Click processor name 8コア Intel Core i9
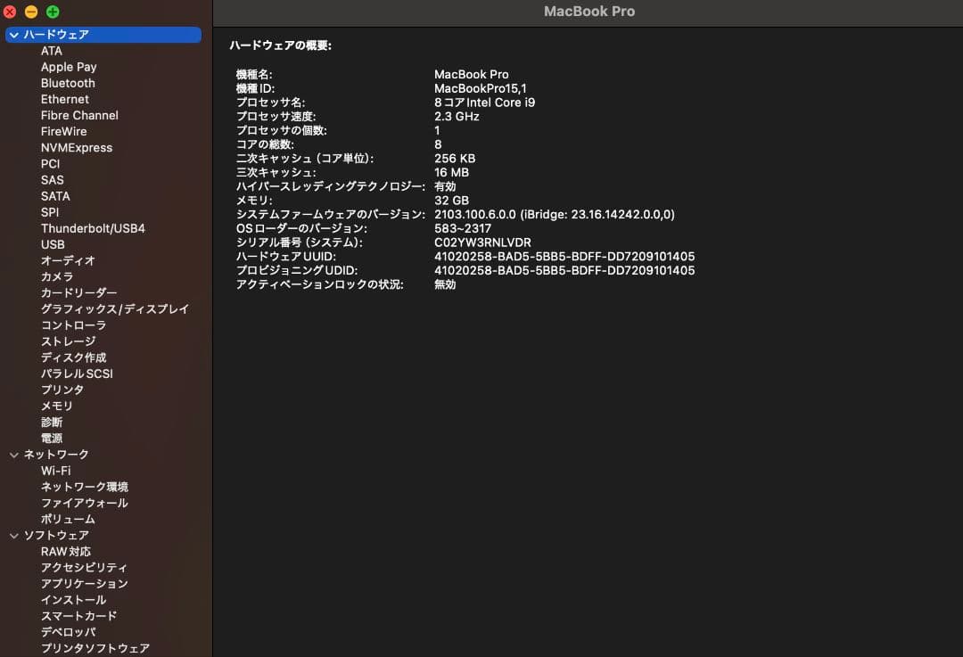The image size is (963, 657). point(484,103)
